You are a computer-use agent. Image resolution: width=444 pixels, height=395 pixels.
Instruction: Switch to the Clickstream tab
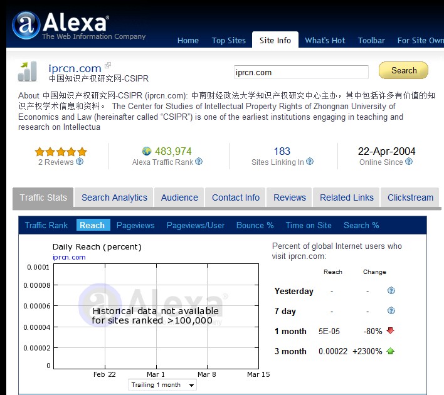coord(410,197)
